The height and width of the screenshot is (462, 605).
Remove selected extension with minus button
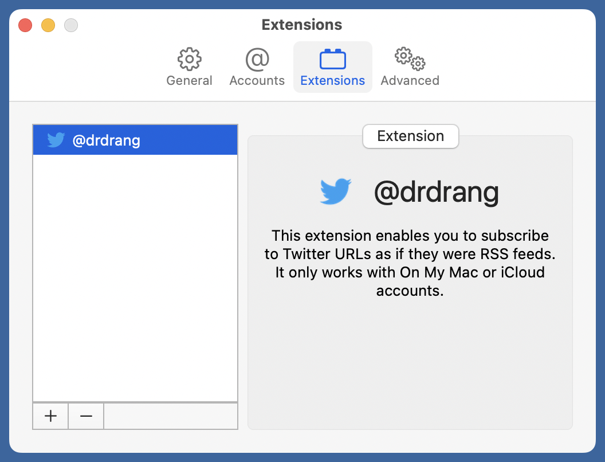pos(86,416)
